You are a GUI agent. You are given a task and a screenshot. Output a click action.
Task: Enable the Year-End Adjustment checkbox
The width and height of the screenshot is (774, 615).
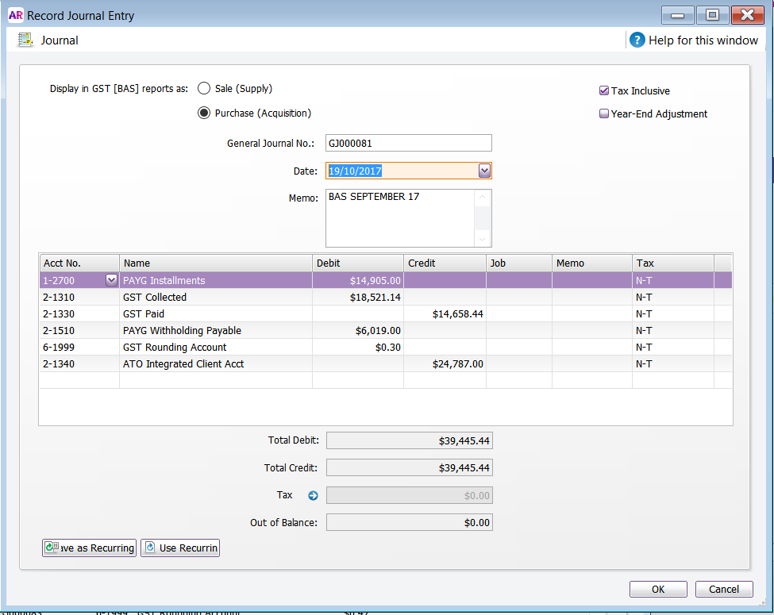[604, 114]
